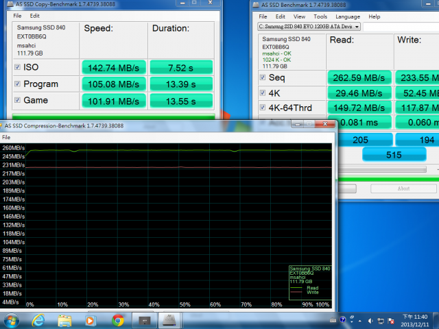
Task: Click the 7.52 s ISO duration
Action: pyautogui.click(x=181, y=68)
